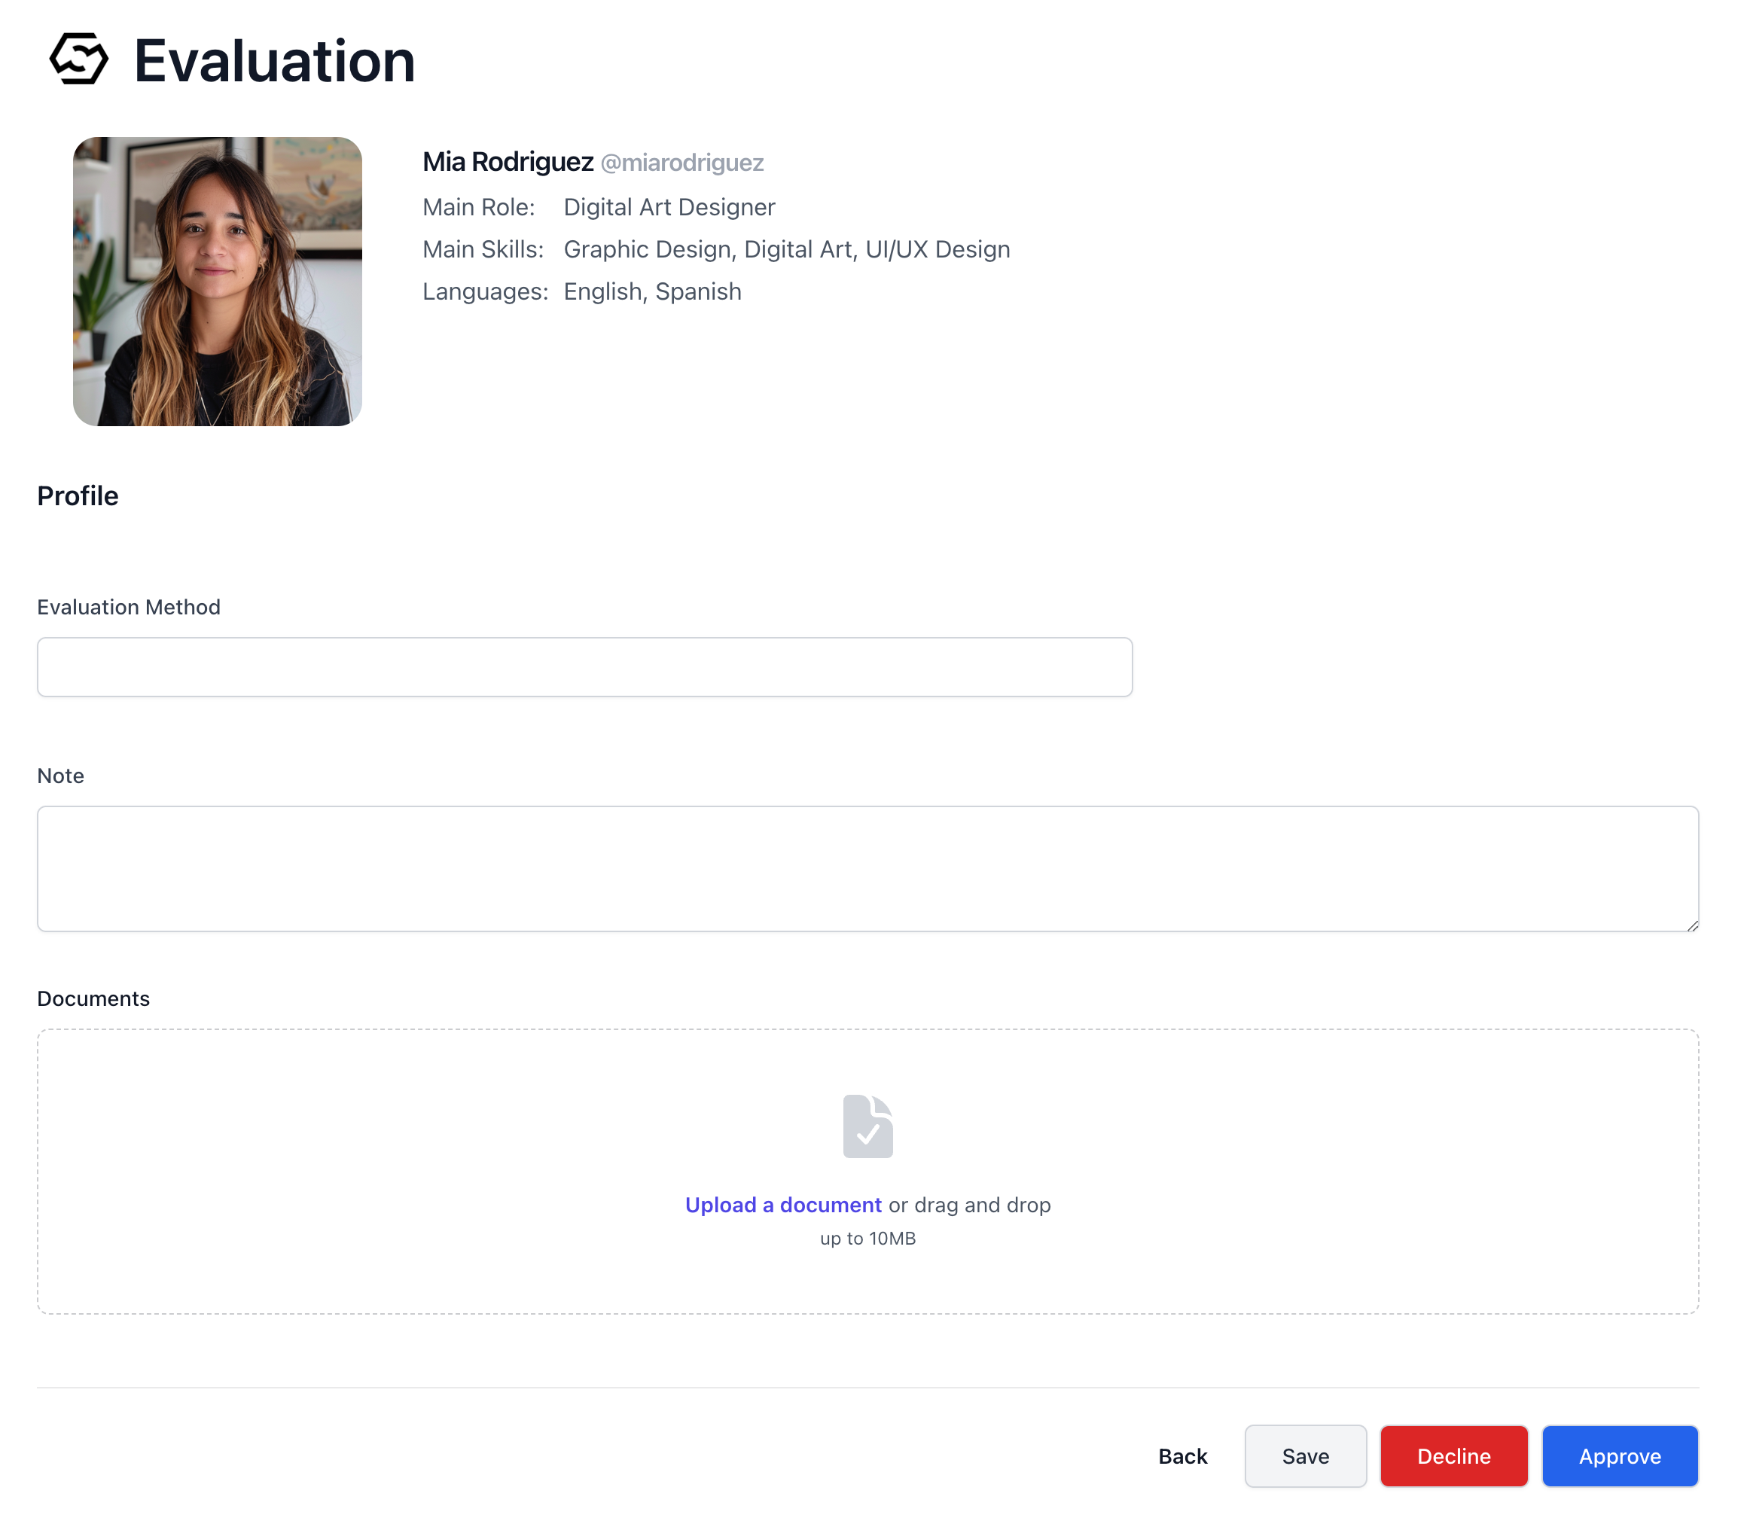Click the @miarodriguez username handle
Image resolution: width=1747 pixels, height=1530 pixels.
[681, 162]
